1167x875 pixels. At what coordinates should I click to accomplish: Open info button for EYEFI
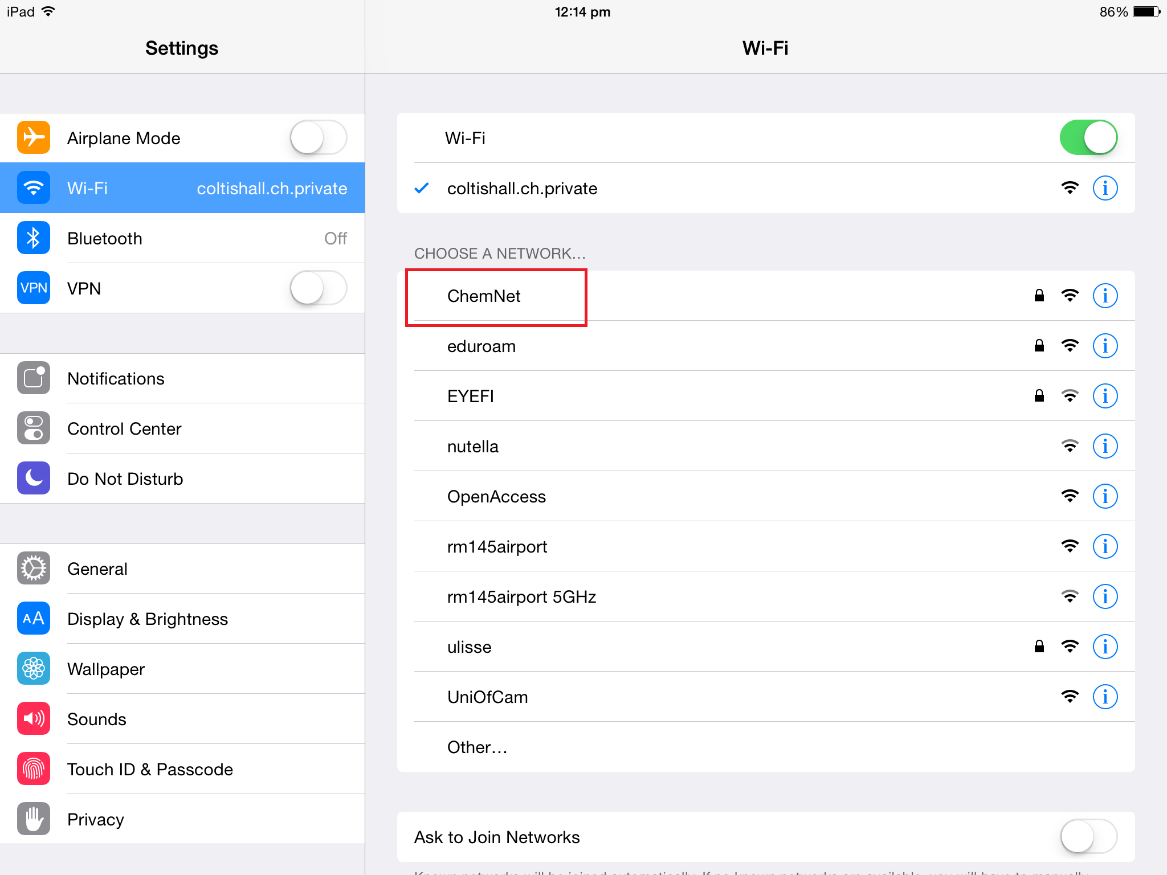pyautogui.click(x=1105, y=396)
